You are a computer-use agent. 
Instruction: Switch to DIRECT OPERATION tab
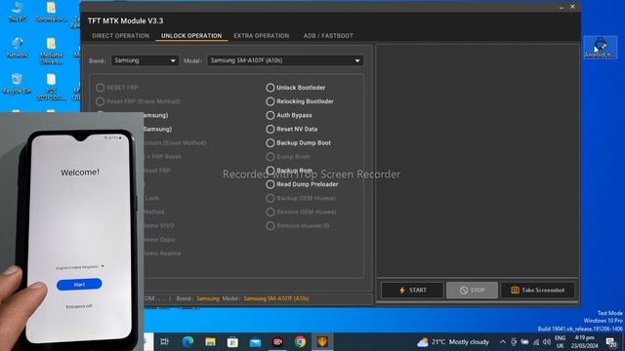tap(120, 36)
